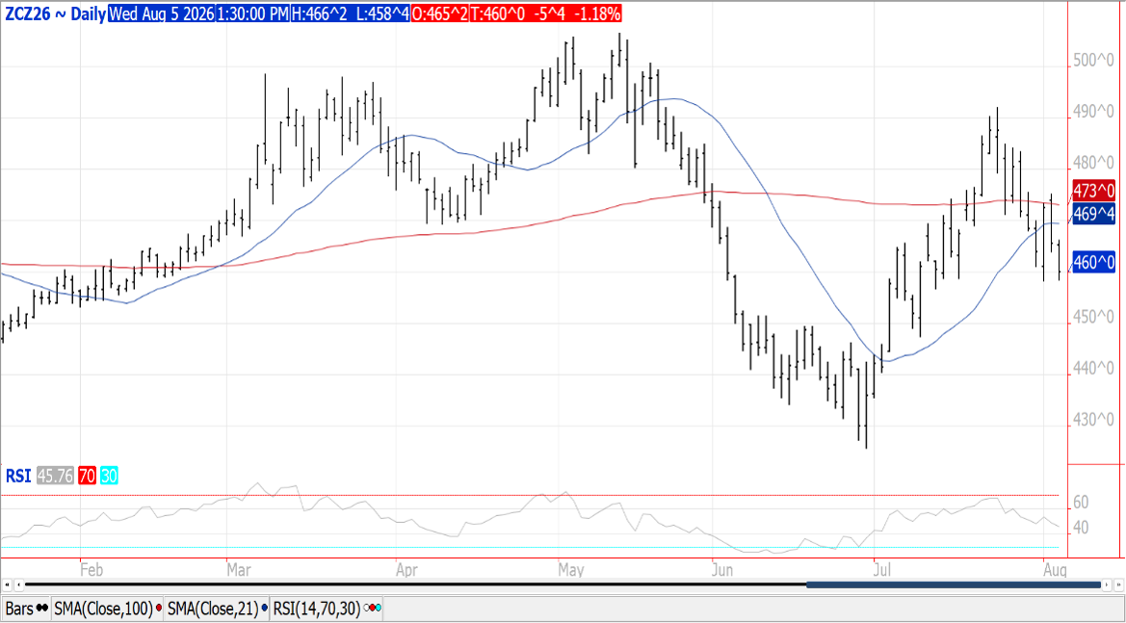Image resolution: width=1126 pixels, height=623 pixels.
Task: Click the Jun label on time axis
Action: (x=724, y=571)
